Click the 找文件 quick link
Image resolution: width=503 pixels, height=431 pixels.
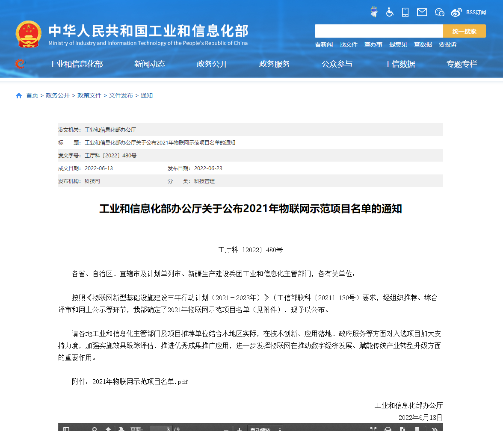click(x=348, y=44)
